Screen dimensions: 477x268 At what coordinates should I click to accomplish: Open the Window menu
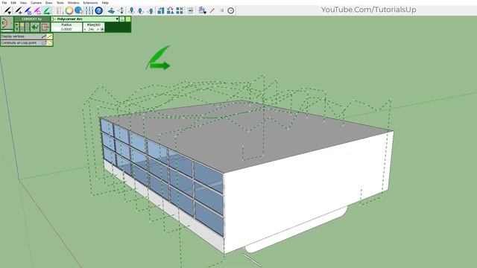coord(73,2)
